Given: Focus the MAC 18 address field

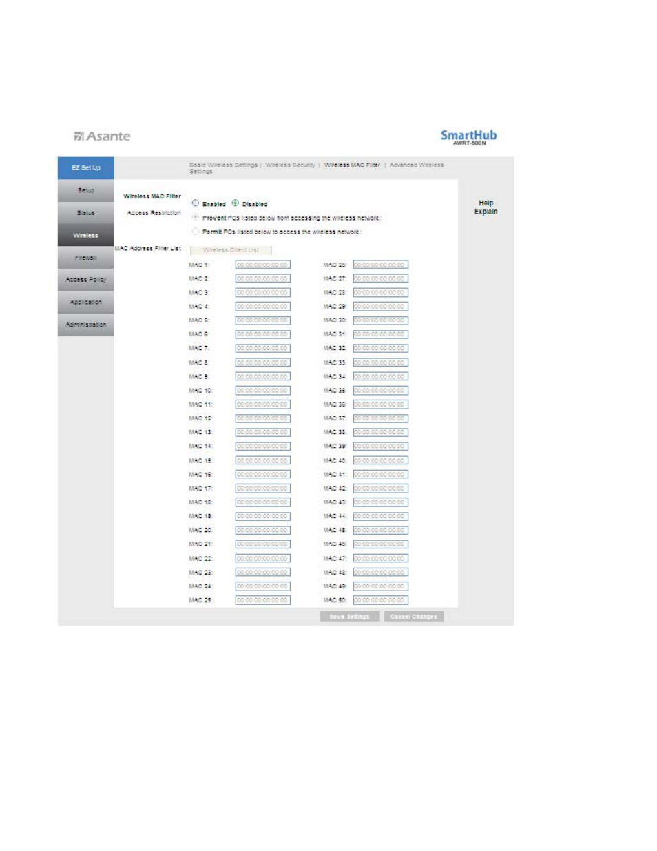Looking at the screenshot, I should pos(263,502).
